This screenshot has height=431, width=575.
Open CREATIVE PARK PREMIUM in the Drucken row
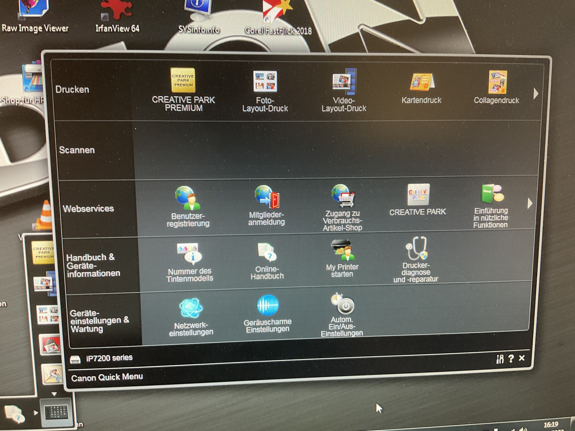click(x=183, y=80)
